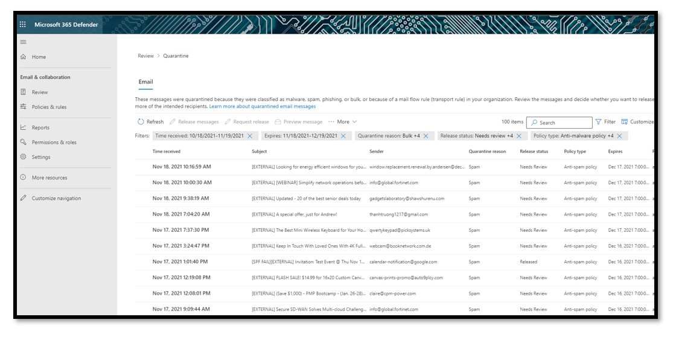Remove the Expires filter chip

pyautogui.click(x=343, y=136)
